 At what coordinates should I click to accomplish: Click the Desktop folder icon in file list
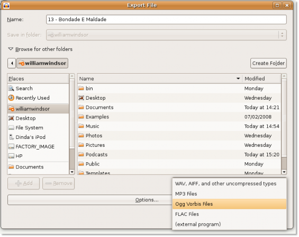click(x=81, y=98)
